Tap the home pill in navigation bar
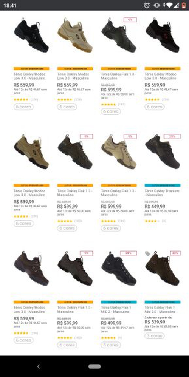Viewport: 189px width, 377px height. pyautogui.click(x=94, y=366)
